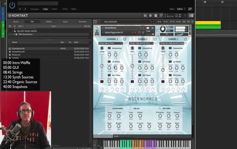237x149 pixels.
Task: Open Kontakt options gear icon
Action: 150,15
